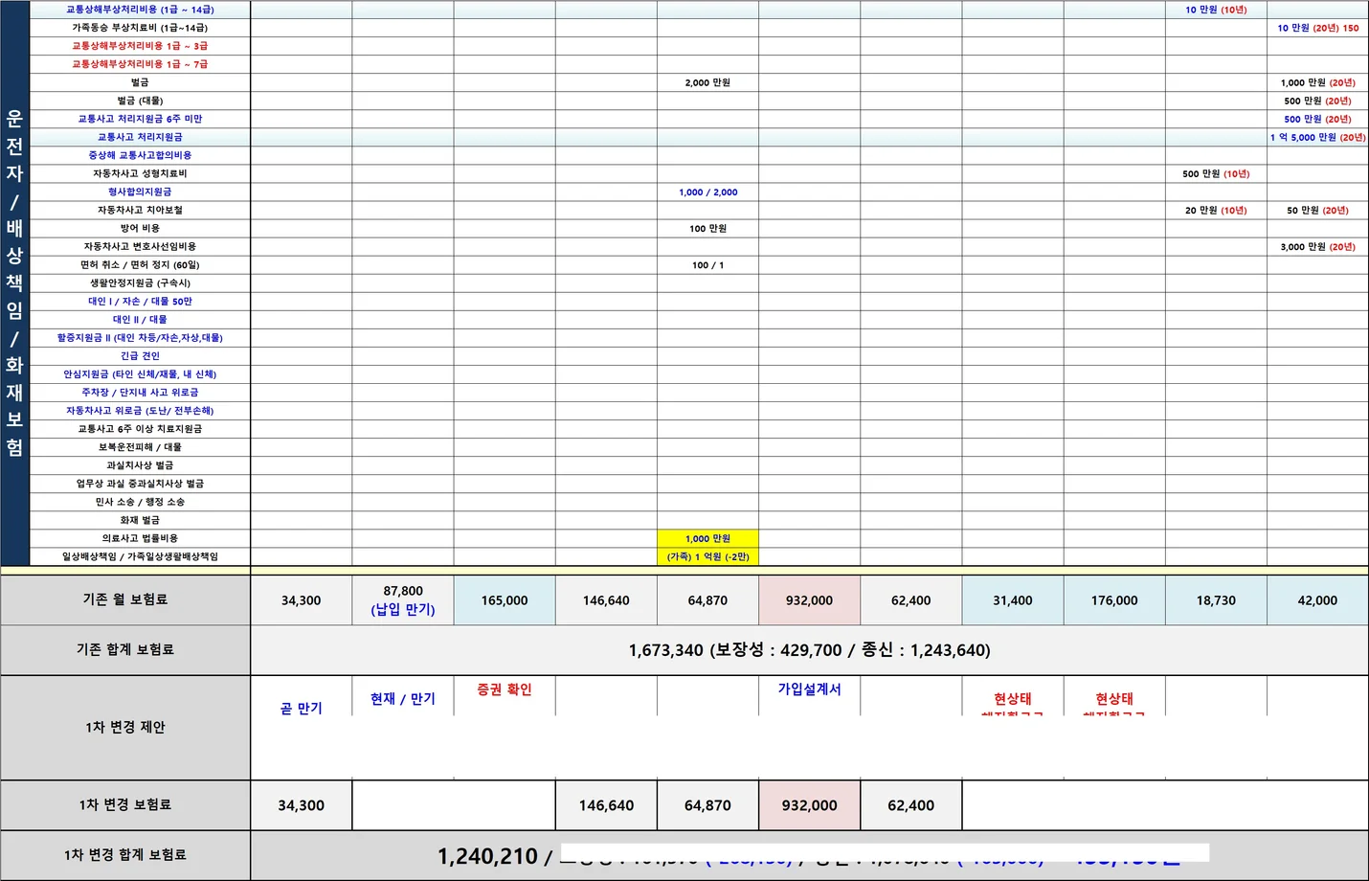Select the 500 만원 (10년) cell
1369x881 pixels.
(x=1216, y=173)
